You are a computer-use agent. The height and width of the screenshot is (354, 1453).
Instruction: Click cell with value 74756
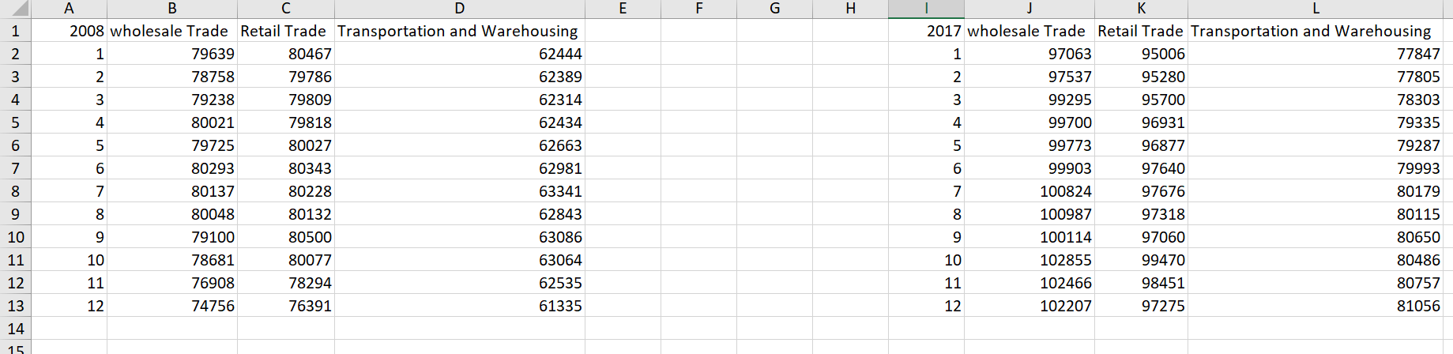[172, 306]
